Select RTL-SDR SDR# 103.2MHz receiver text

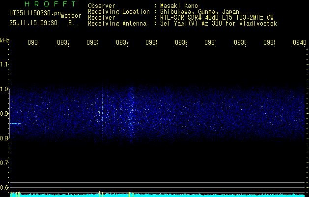pyautogui.click(x=217, y=18)
